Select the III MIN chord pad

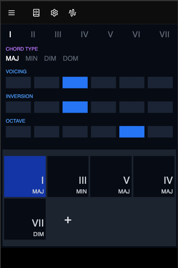coord(68,176)
